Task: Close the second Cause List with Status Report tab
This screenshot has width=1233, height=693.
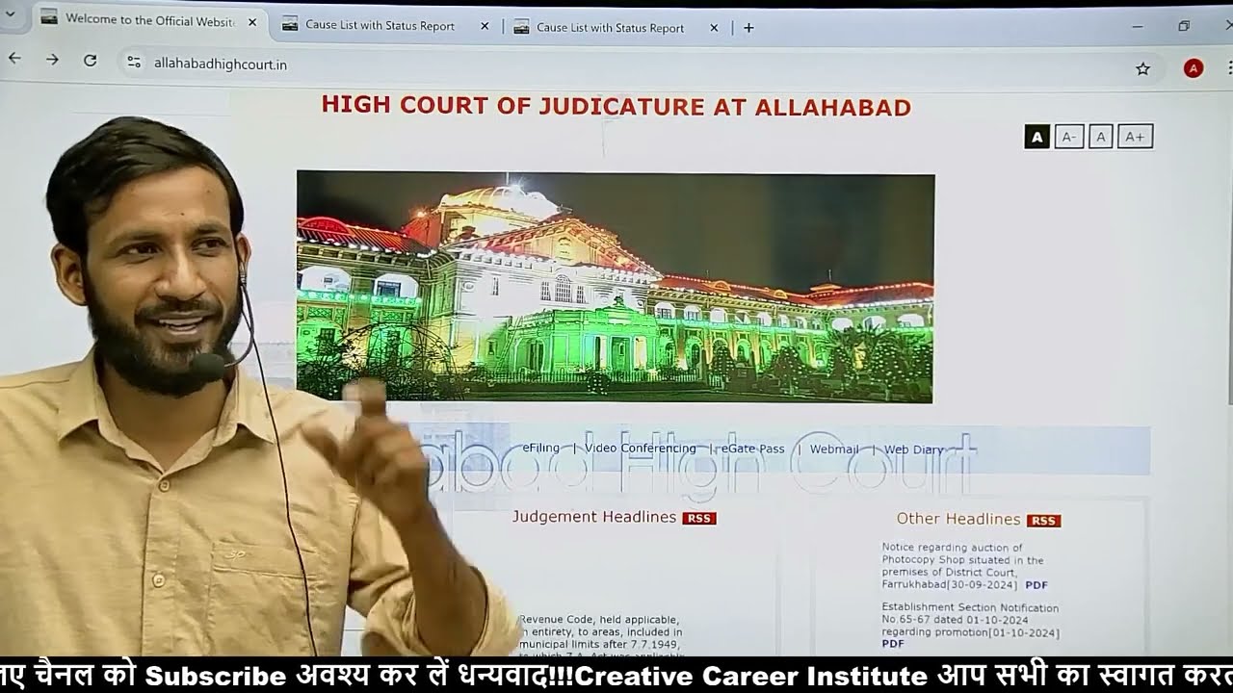Action: 714,28
